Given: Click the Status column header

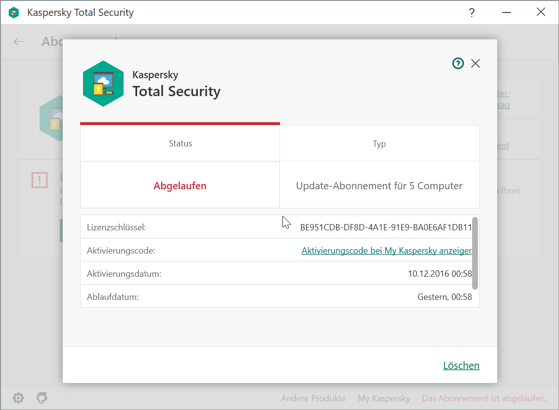Looking at the screenshot, I should pos(180,143).
